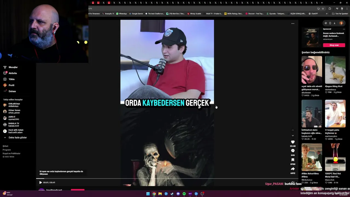Open the ChatGPT bookmark

click(x=313, y=14)
